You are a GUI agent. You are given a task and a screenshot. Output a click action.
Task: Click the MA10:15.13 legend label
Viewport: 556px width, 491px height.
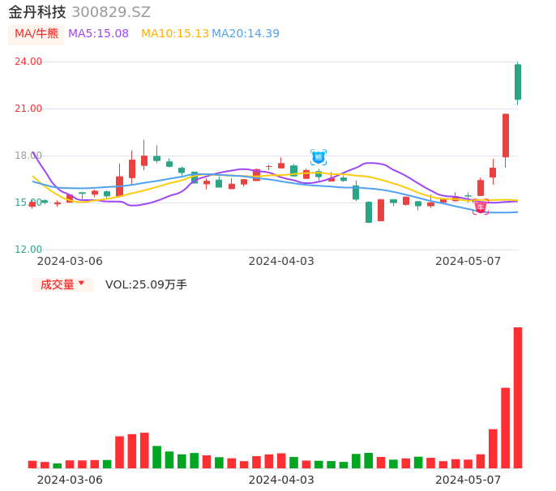pyautogui.click(x=175, y=34)
